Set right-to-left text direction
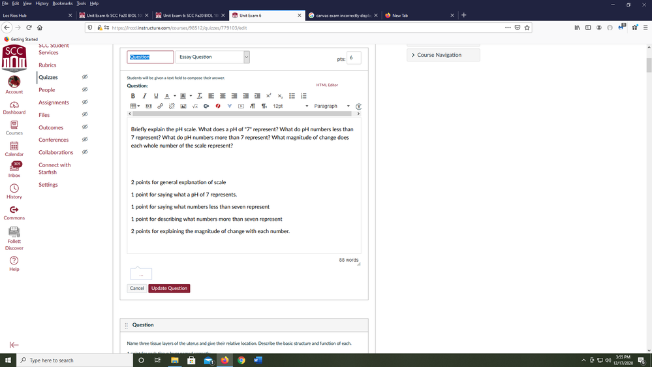 [264, 106]
